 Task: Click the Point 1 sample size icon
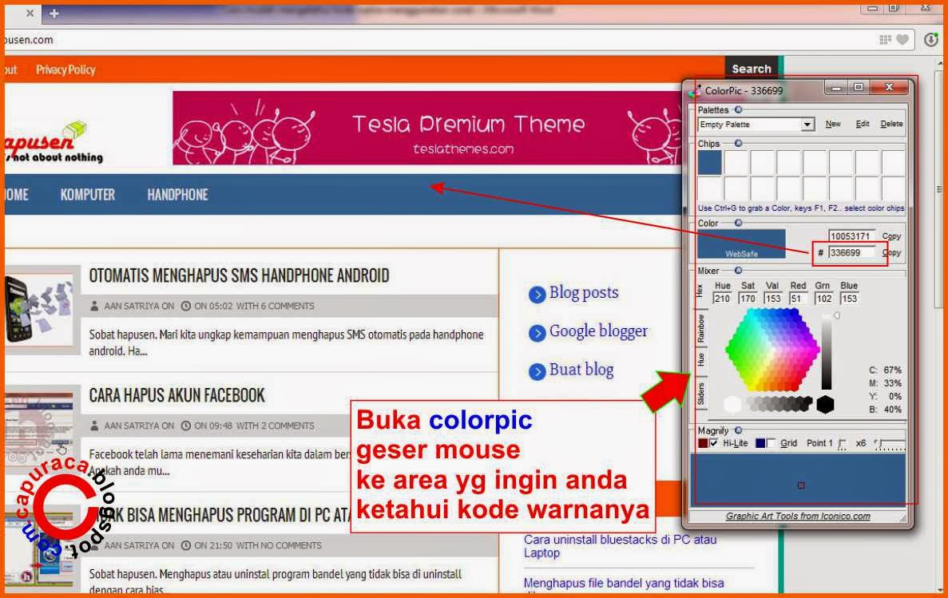(x=843, y=443)
